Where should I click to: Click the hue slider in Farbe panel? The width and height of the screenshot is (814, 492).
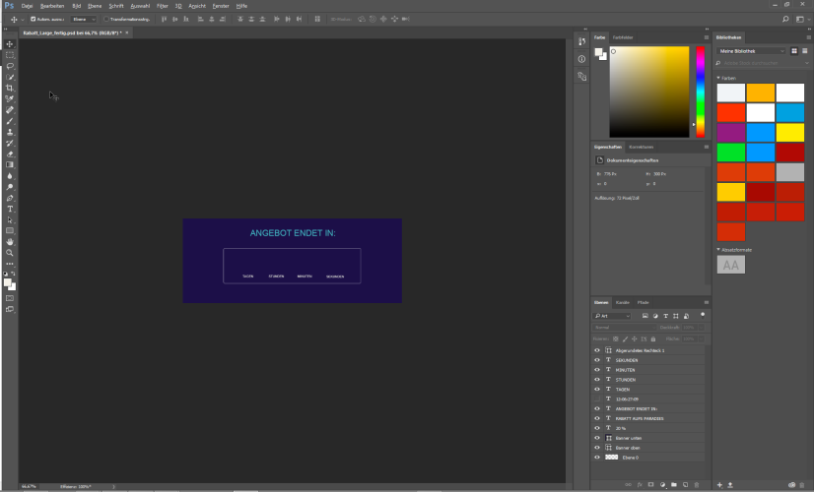click(701, 92)
